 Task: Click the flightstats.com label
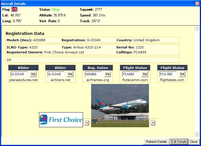pos(172,80)
